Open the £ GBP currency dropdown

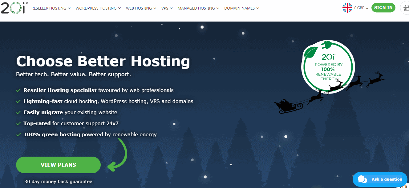pyautogui.click(x=361, y=8)
